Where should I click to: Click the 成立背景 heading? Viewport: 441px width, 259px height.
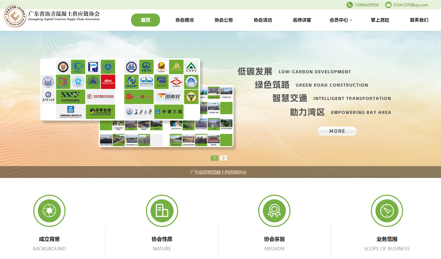coord(49,239)
